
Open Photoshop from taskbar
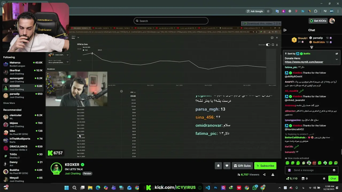tap(215, 188)
